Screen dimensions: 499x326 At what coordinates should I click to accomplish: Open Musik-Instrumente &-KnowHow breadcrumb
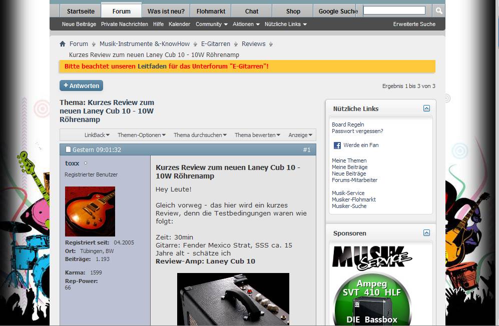pos(145,44)
